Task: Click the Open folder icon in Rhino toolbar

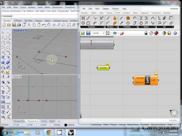Action: click(9, 25)
